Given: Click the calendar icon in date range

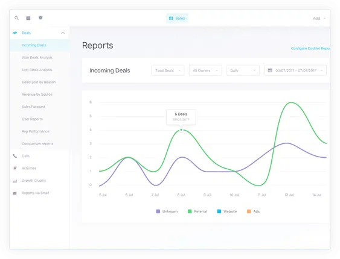Looking at the screenshot, I should point(270,70).
